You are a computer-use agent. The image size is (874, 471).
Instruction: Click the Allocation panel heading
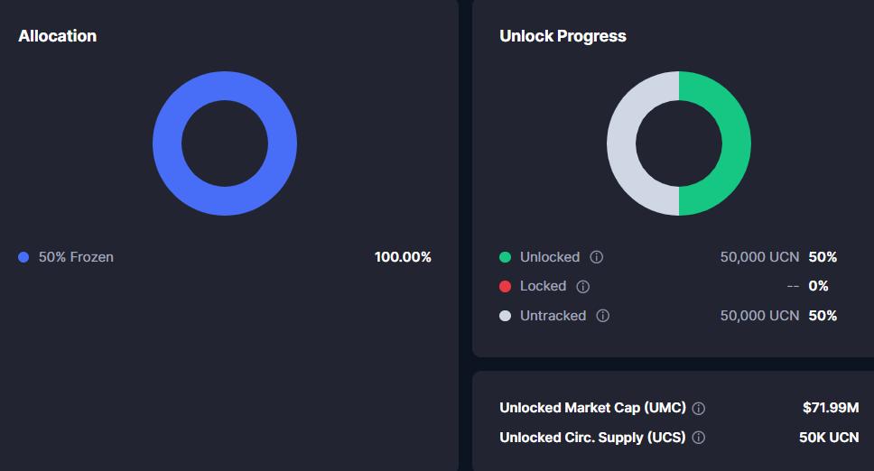click(x=57, y=36)
